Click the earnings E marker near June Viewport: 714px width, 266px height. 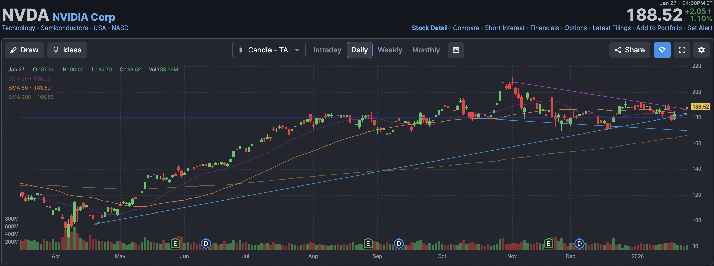(x=175, y=244)
